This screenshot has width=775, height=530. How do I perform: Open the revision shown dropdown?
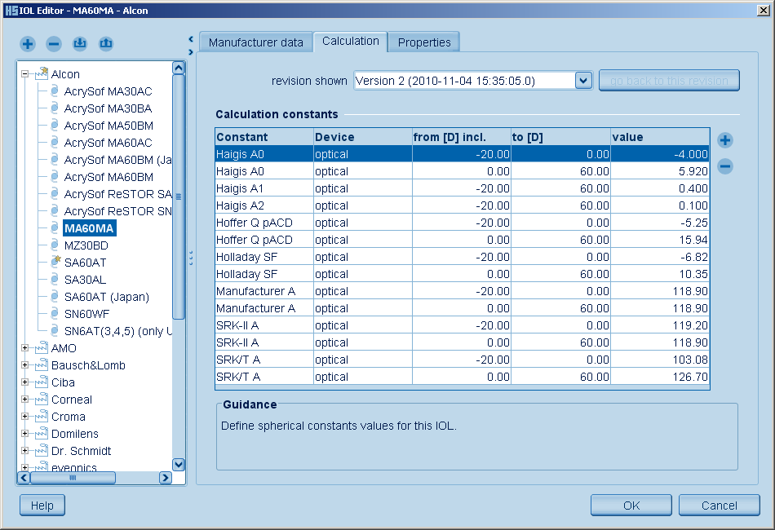(x=582, y=81)
